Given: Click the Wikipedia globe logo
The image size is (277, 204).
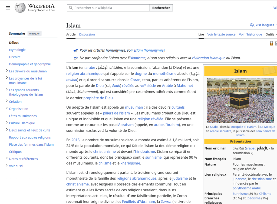Looking at the screenshot, I should tap(20, 8).
